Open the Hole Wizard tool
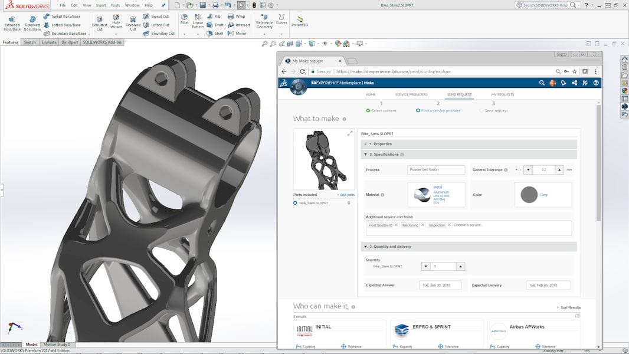Image resolution: width=629 pixels, height=354 pixels. coord(116,22)
